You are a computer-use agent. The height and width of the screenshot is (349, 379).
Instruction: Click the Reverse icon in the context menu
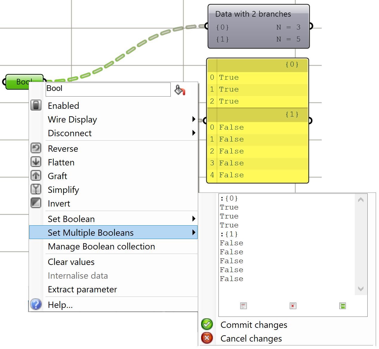point(36,148)
